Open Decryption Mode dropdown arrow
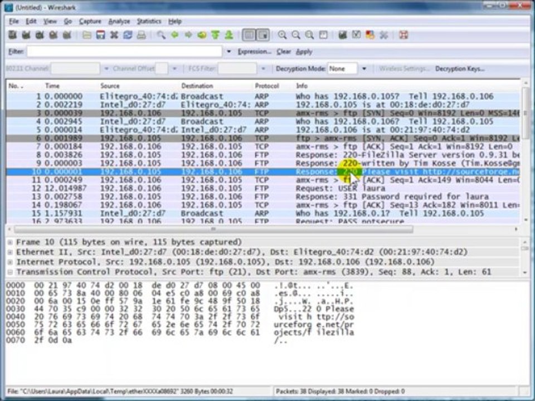 [x=364, y=69]
